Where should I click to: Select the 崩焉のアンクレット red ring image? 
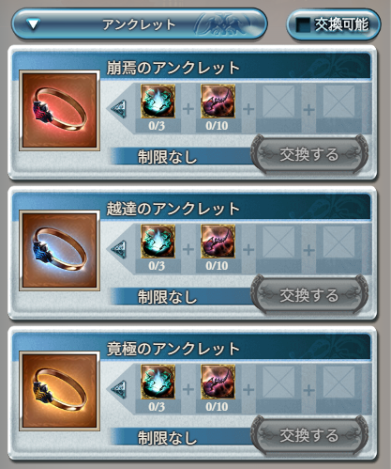(59, 111)
